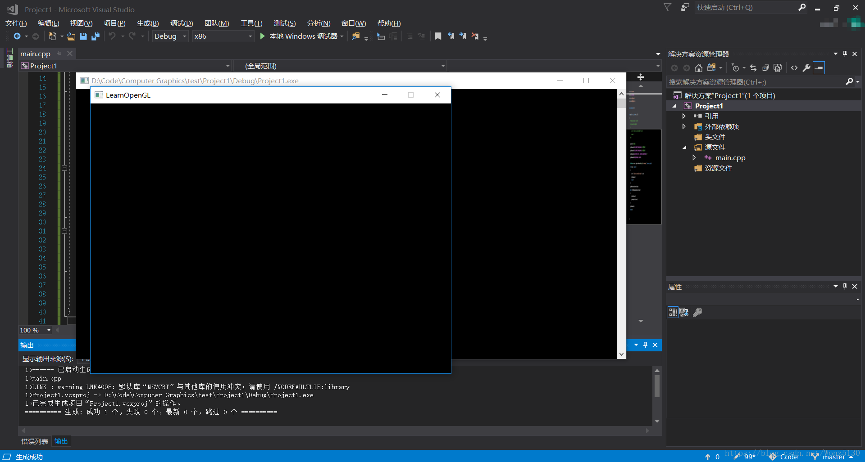Select the 输出 tab at bottom
865x462 pixels.
tap(61, 441)
